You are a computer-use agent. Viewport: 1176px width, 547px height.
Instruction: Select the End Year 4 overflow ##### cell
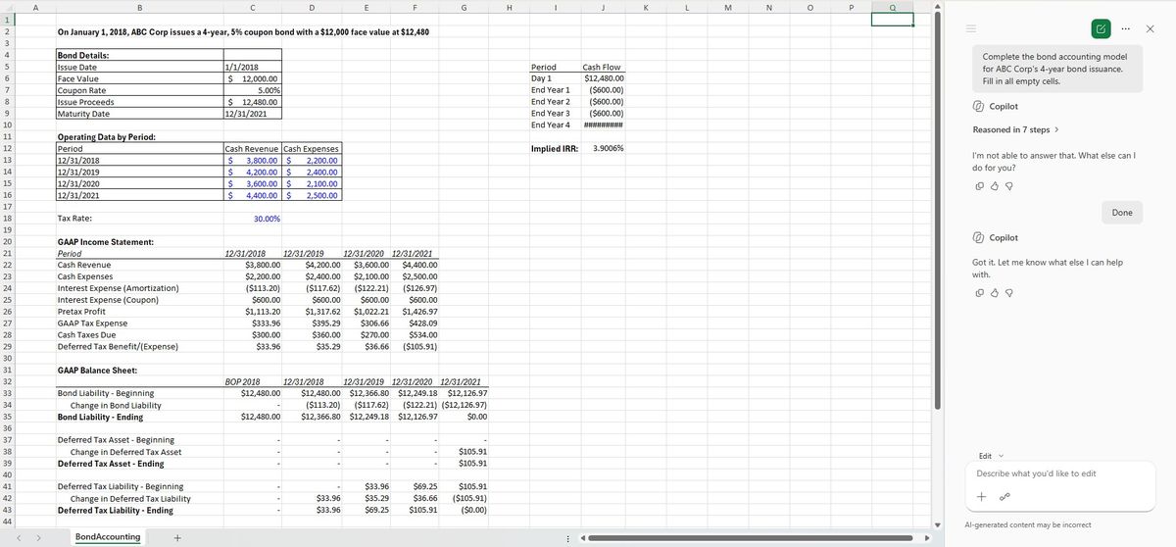[604, 124]
